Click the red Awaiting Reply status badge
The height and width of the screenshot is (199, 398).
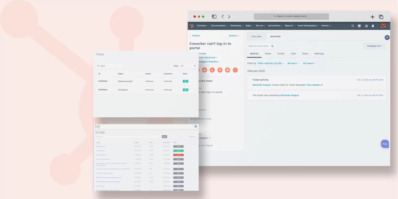coord(178,155)
